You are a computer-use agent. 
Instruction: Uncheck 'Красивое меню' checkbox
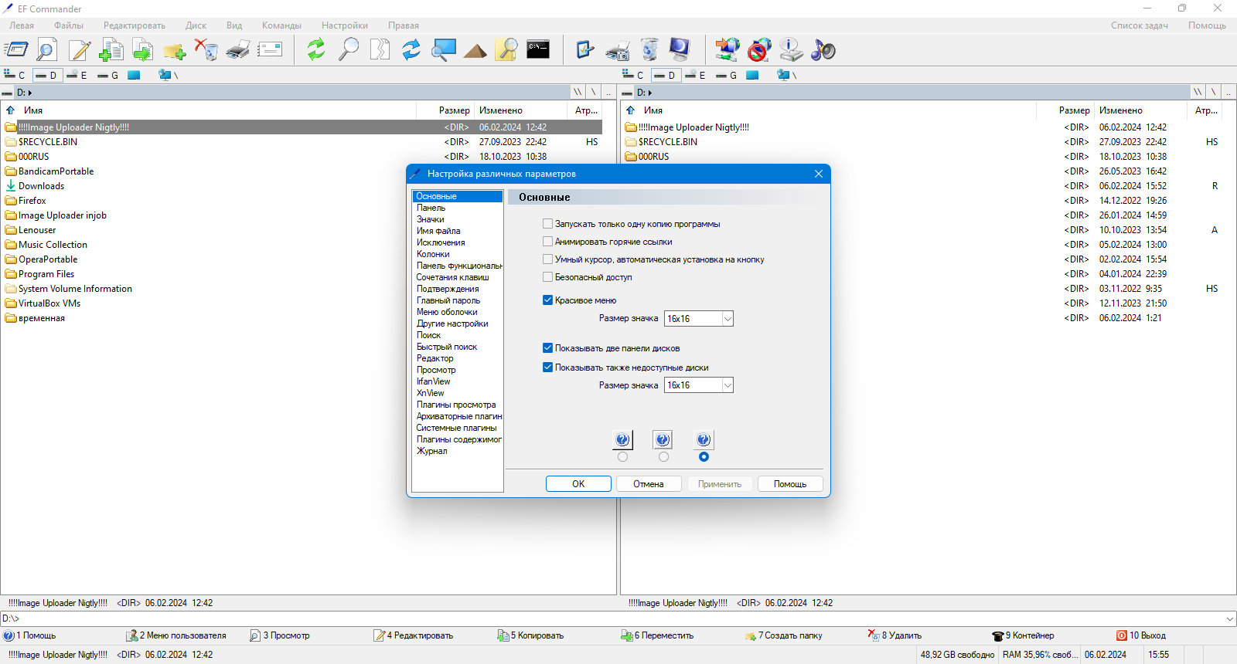(547, 300)
